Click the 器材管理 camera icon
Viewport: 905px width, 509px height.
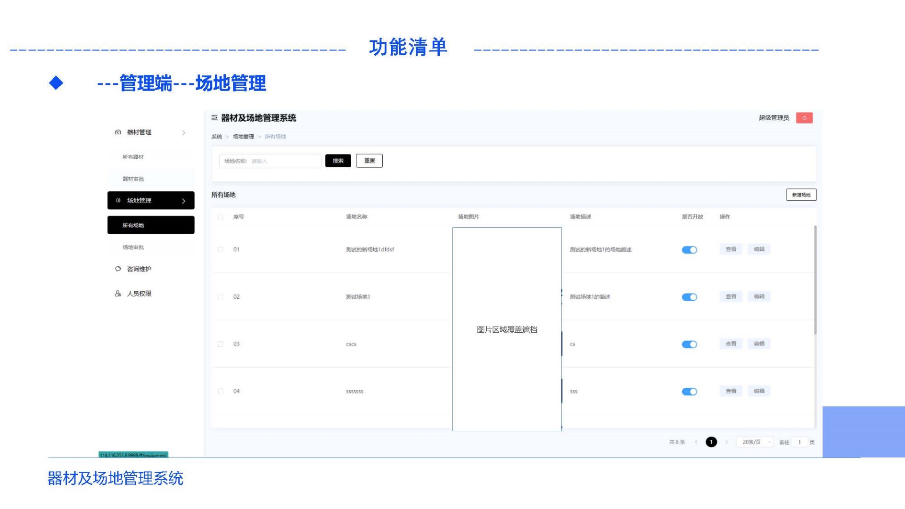coord(118,132)
